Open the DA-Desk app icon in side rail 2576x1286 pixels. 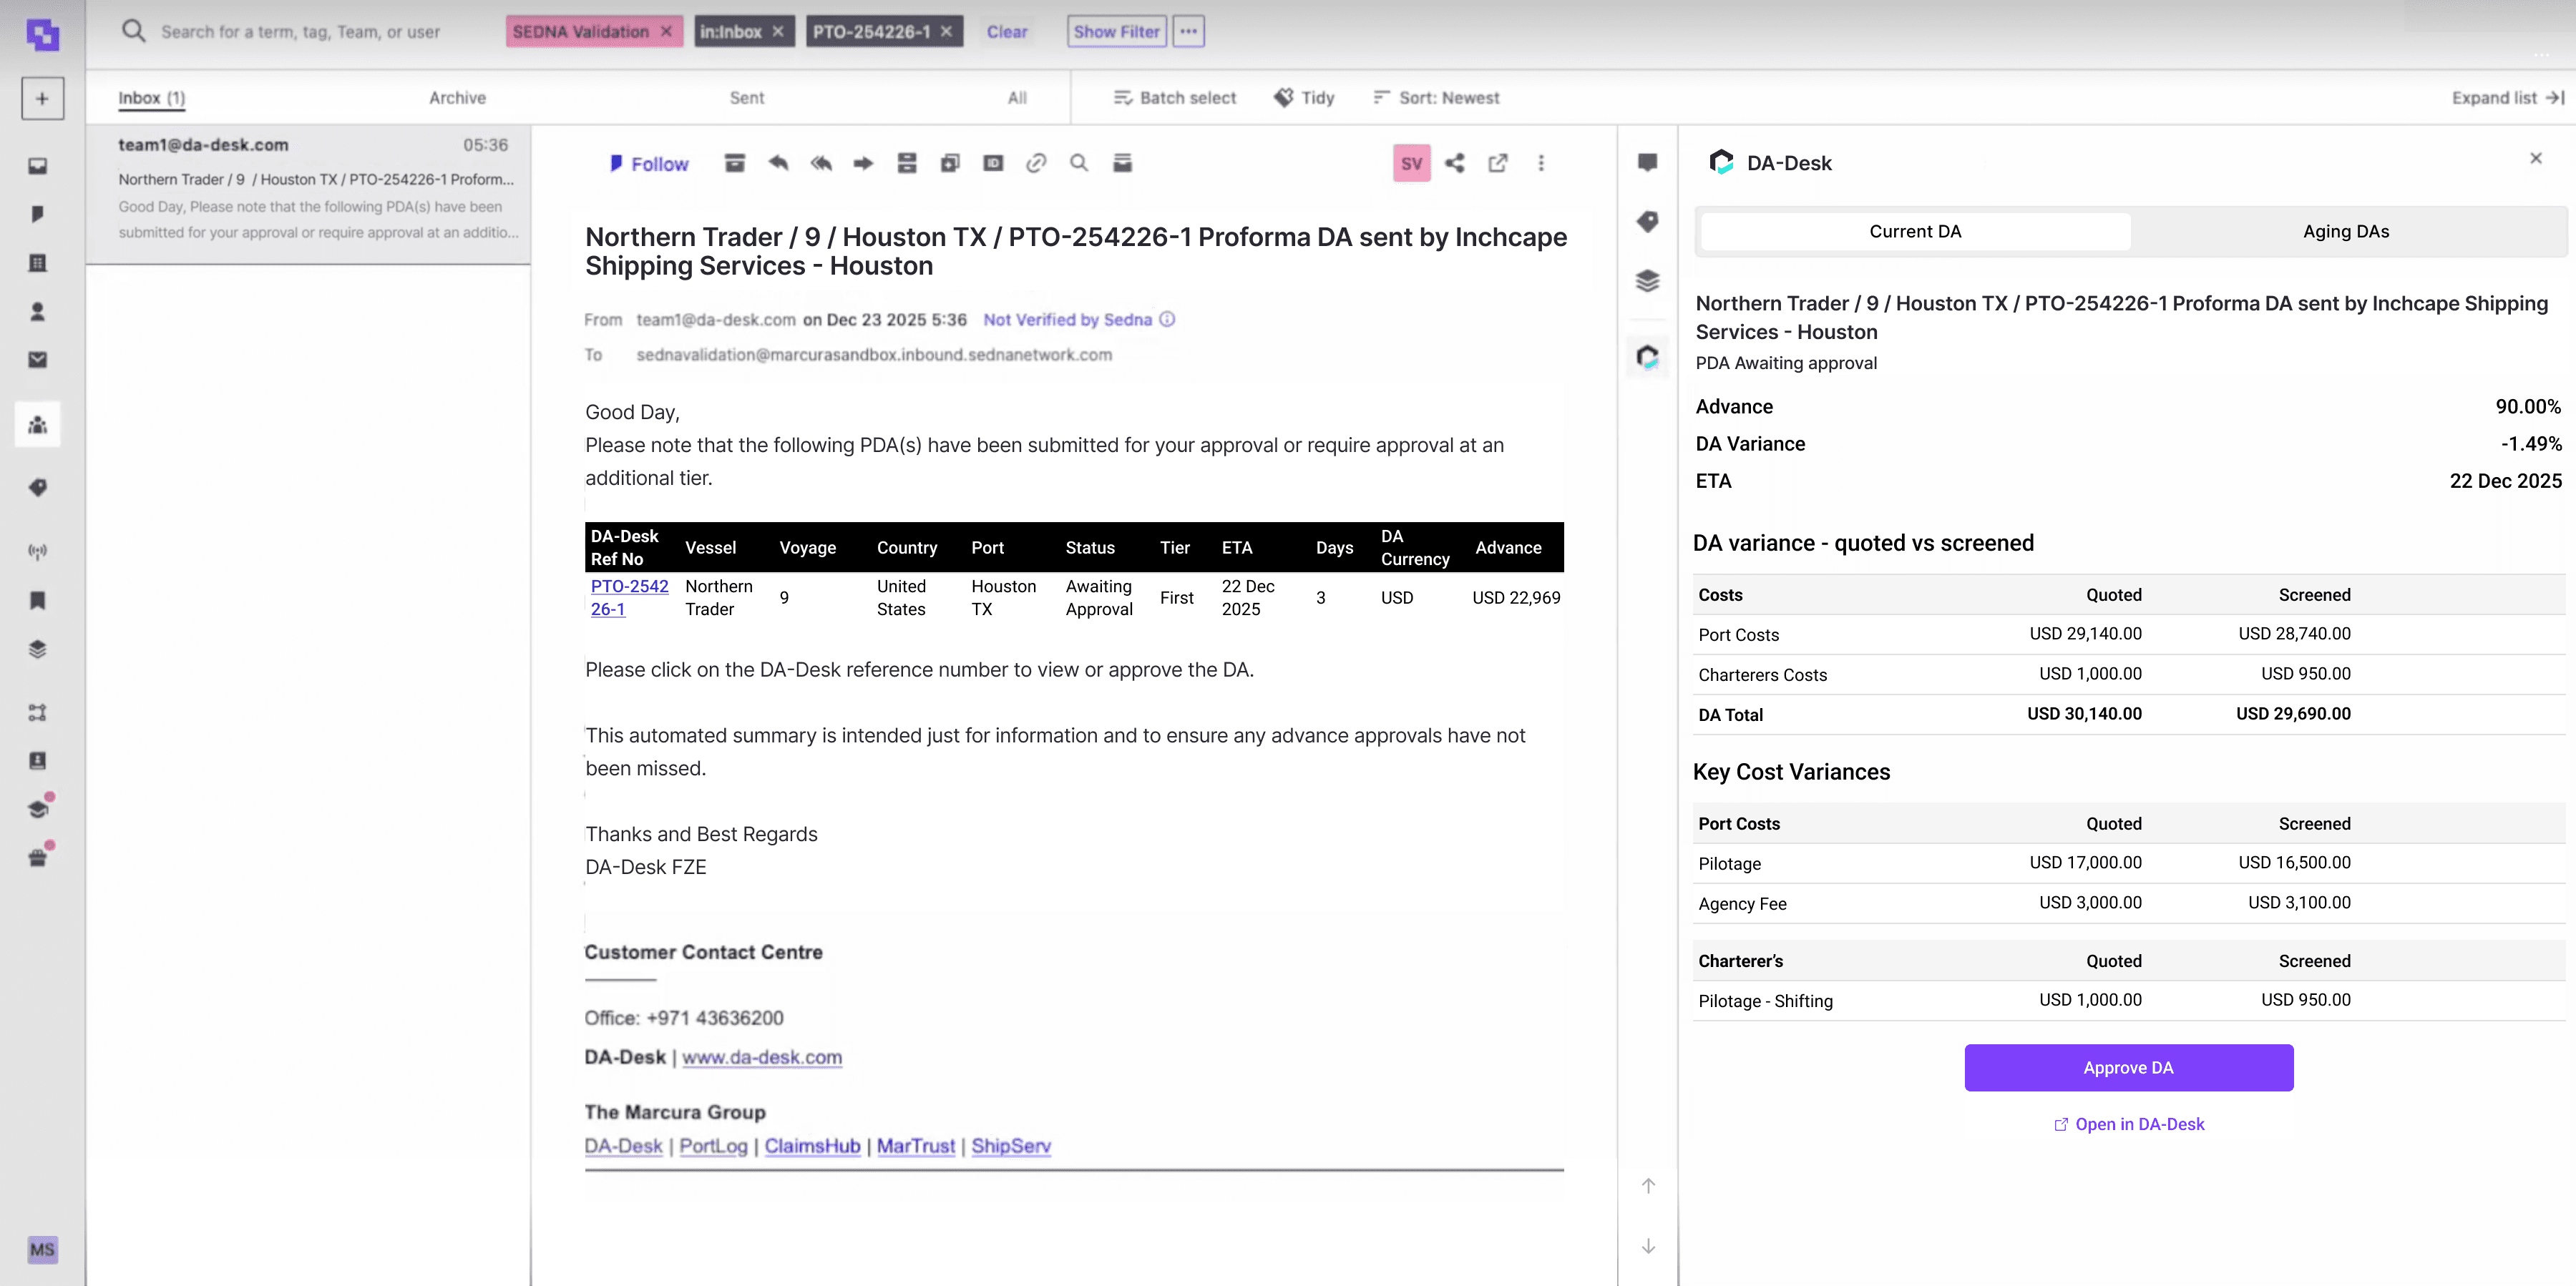[1648, 357]
